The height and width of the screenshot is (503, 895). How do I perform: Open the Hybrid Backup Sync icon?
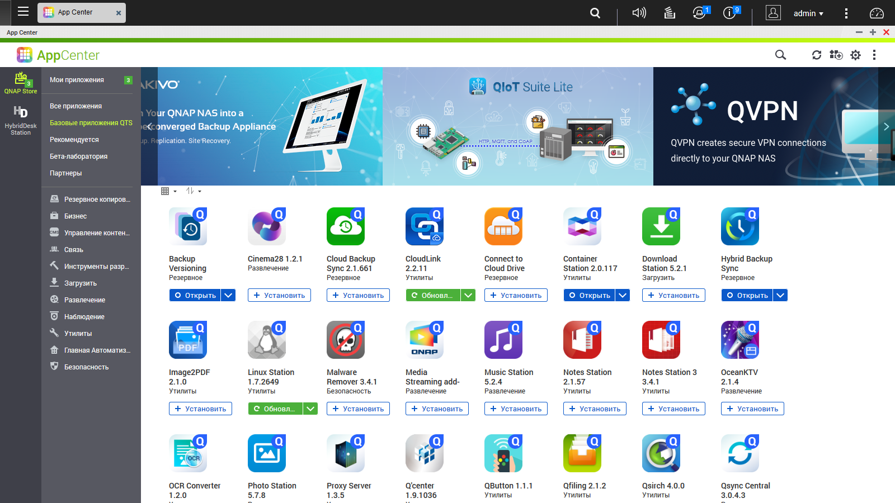[x=740, y=226]
